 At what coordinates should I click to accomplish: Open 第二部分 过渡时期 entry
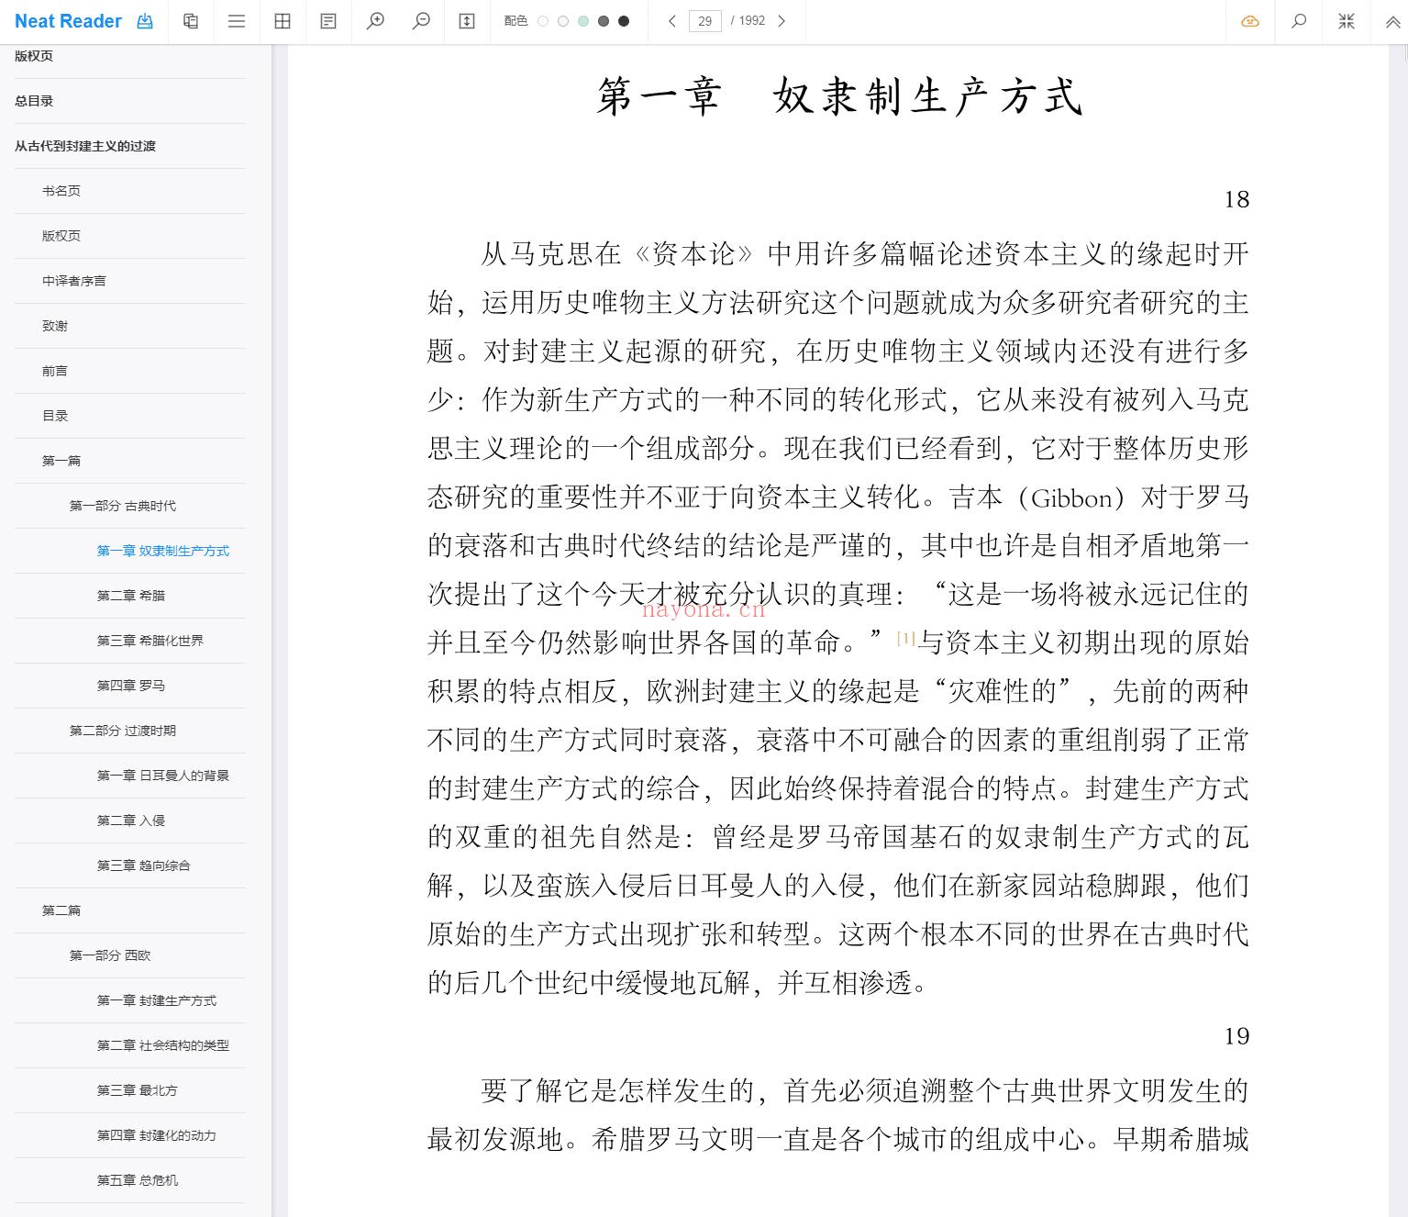coord(123,731)
